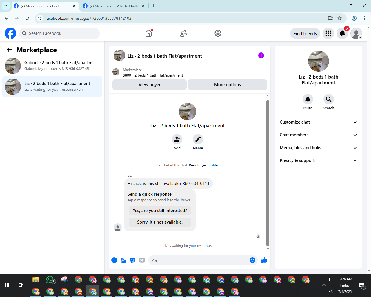Send a thumbs-up like
This screenshot has width=371, height=297.
tap(264, 260)
